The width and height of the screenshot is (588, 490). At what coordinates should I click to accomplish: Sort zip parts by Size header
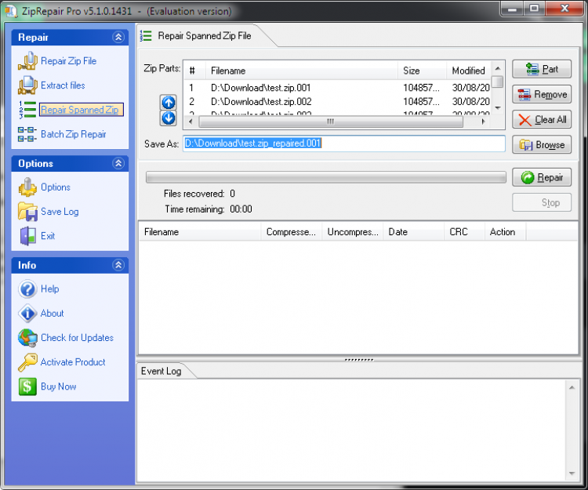423,71
